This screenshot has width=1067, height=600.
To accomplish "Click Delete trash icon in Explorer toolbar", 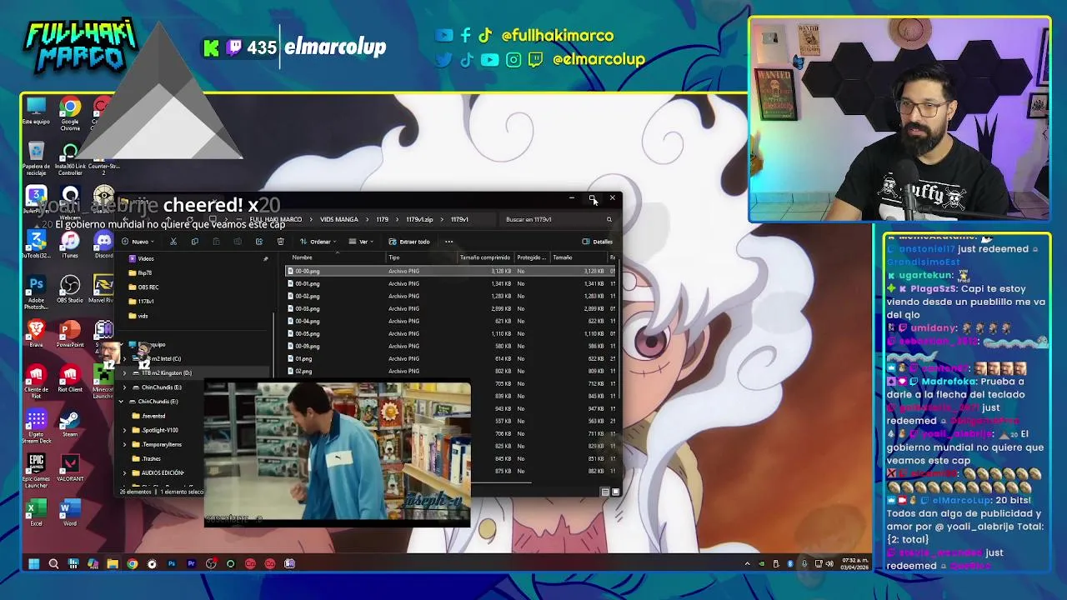I will point(280,242).
